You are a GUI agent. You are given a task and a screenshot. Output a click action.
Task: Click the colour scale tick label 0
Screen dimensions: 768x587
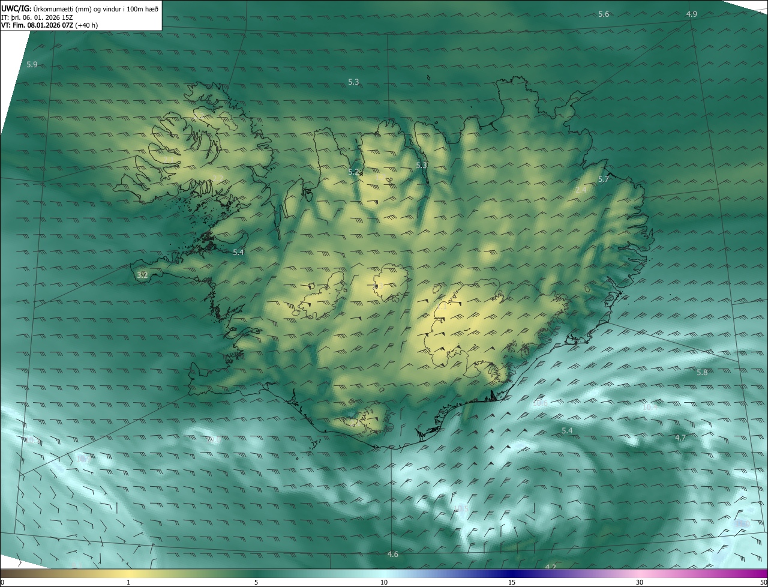point(2,582)
